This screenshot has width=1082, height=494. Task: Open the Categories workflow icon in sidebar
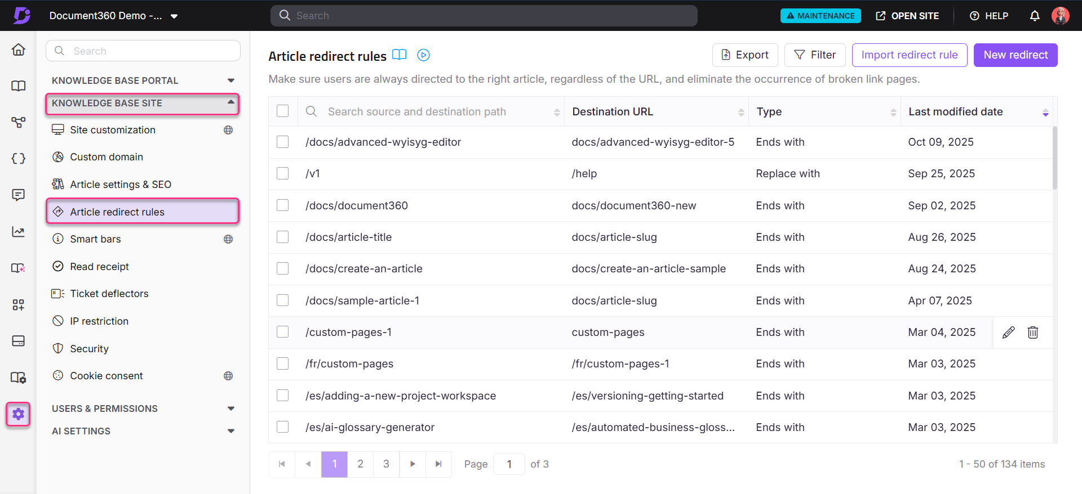click(x=19, y=122)
